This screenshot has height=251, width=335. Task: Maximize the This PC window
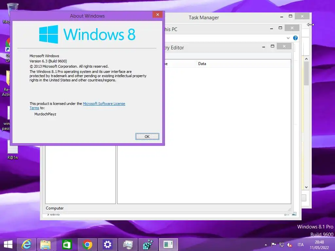(280, 28)
